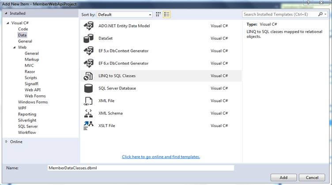
Task: Select General under Visual C#
Action: tap(25, 41)
